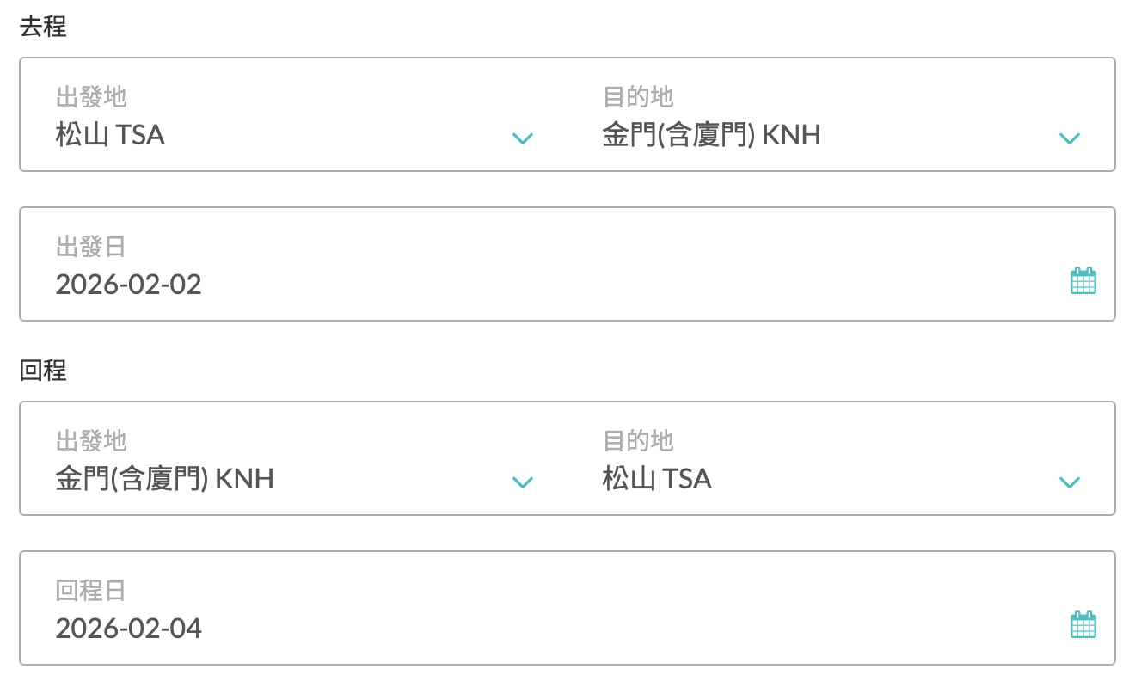Screen dimensions: 1135x681
Task: Expand the 去程 出發地 dropdown arrow
Action: (x=523, y=138)
